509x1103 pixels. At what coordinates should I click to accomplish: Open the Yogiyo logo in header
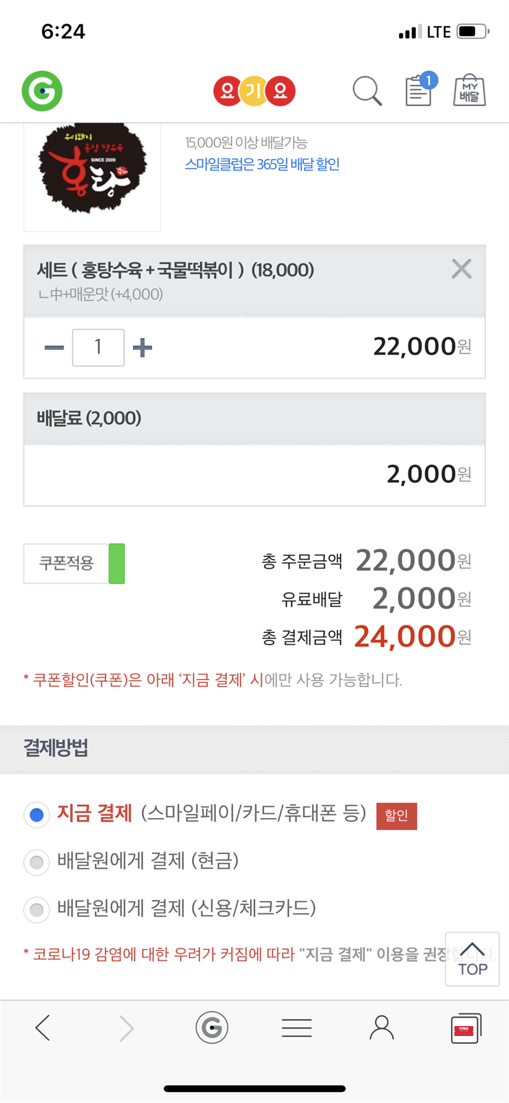254,91
